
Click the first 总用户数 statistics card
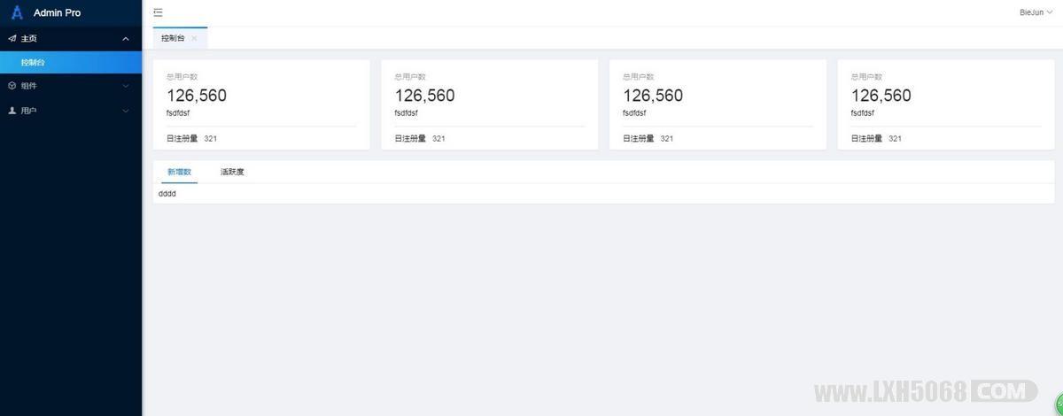point(261,104)
